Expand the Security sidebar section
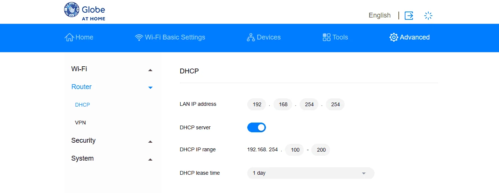Image resolution: width=499 pixels, height=193 pixels. tap(112, 140)
